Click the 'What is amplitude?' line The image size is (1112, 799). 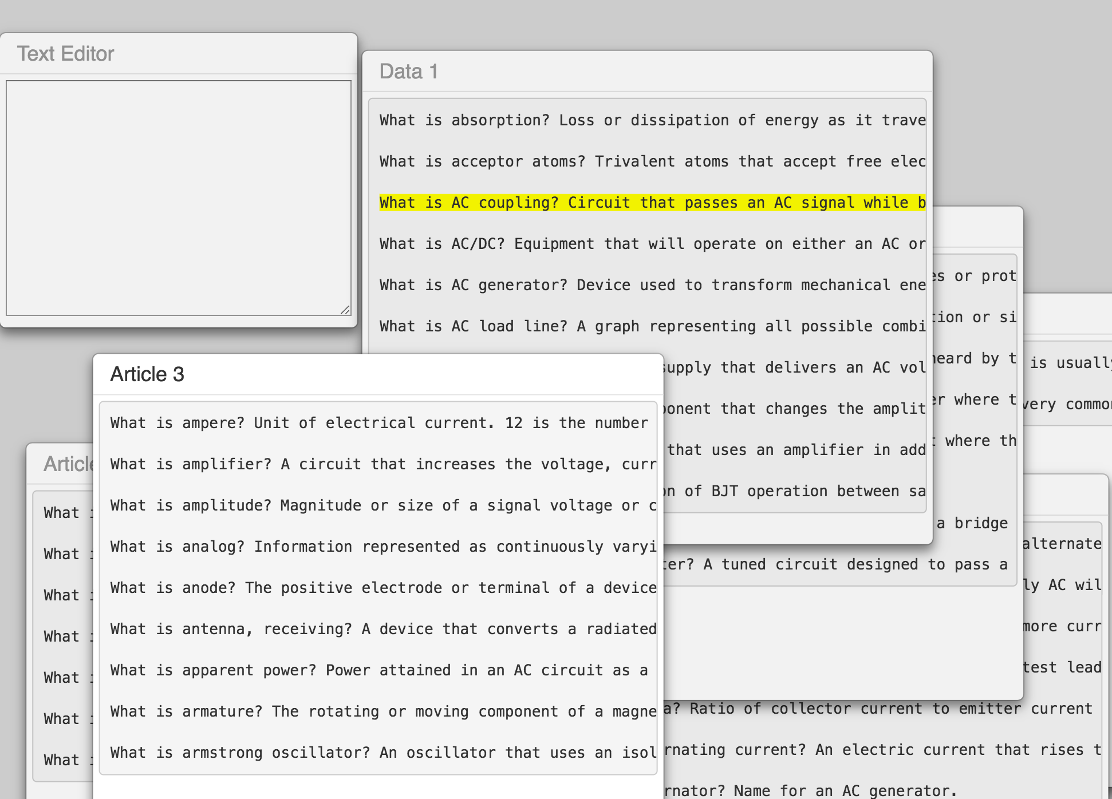378,505
